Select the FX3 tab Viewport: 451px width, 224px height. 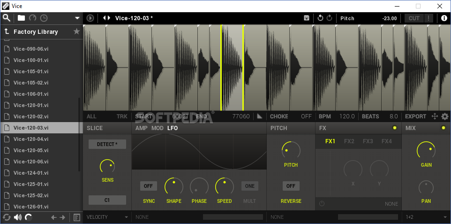pyautogui.click(x=368, y=141)
